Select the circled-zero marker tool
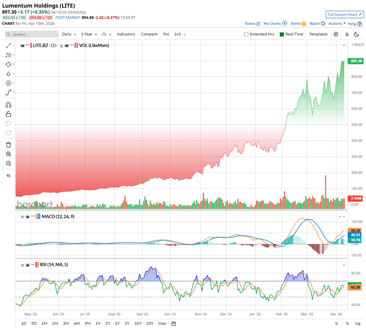This screenshot has height=331, width=366. tap(9, 83)
